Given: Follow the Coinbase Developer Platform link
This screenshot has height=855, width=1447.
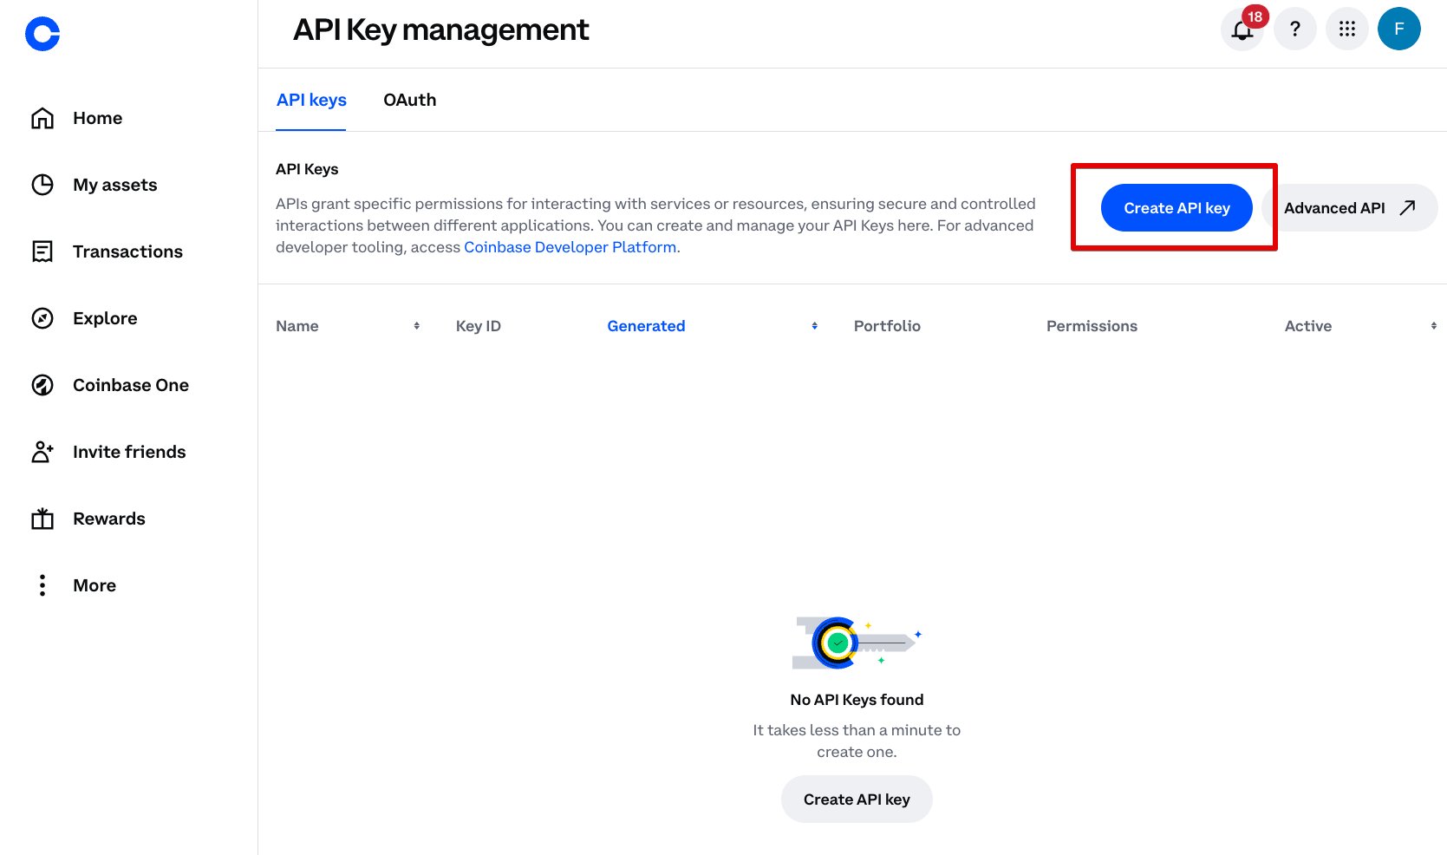Looking at the screenshot, I should [x=570, y=247].
